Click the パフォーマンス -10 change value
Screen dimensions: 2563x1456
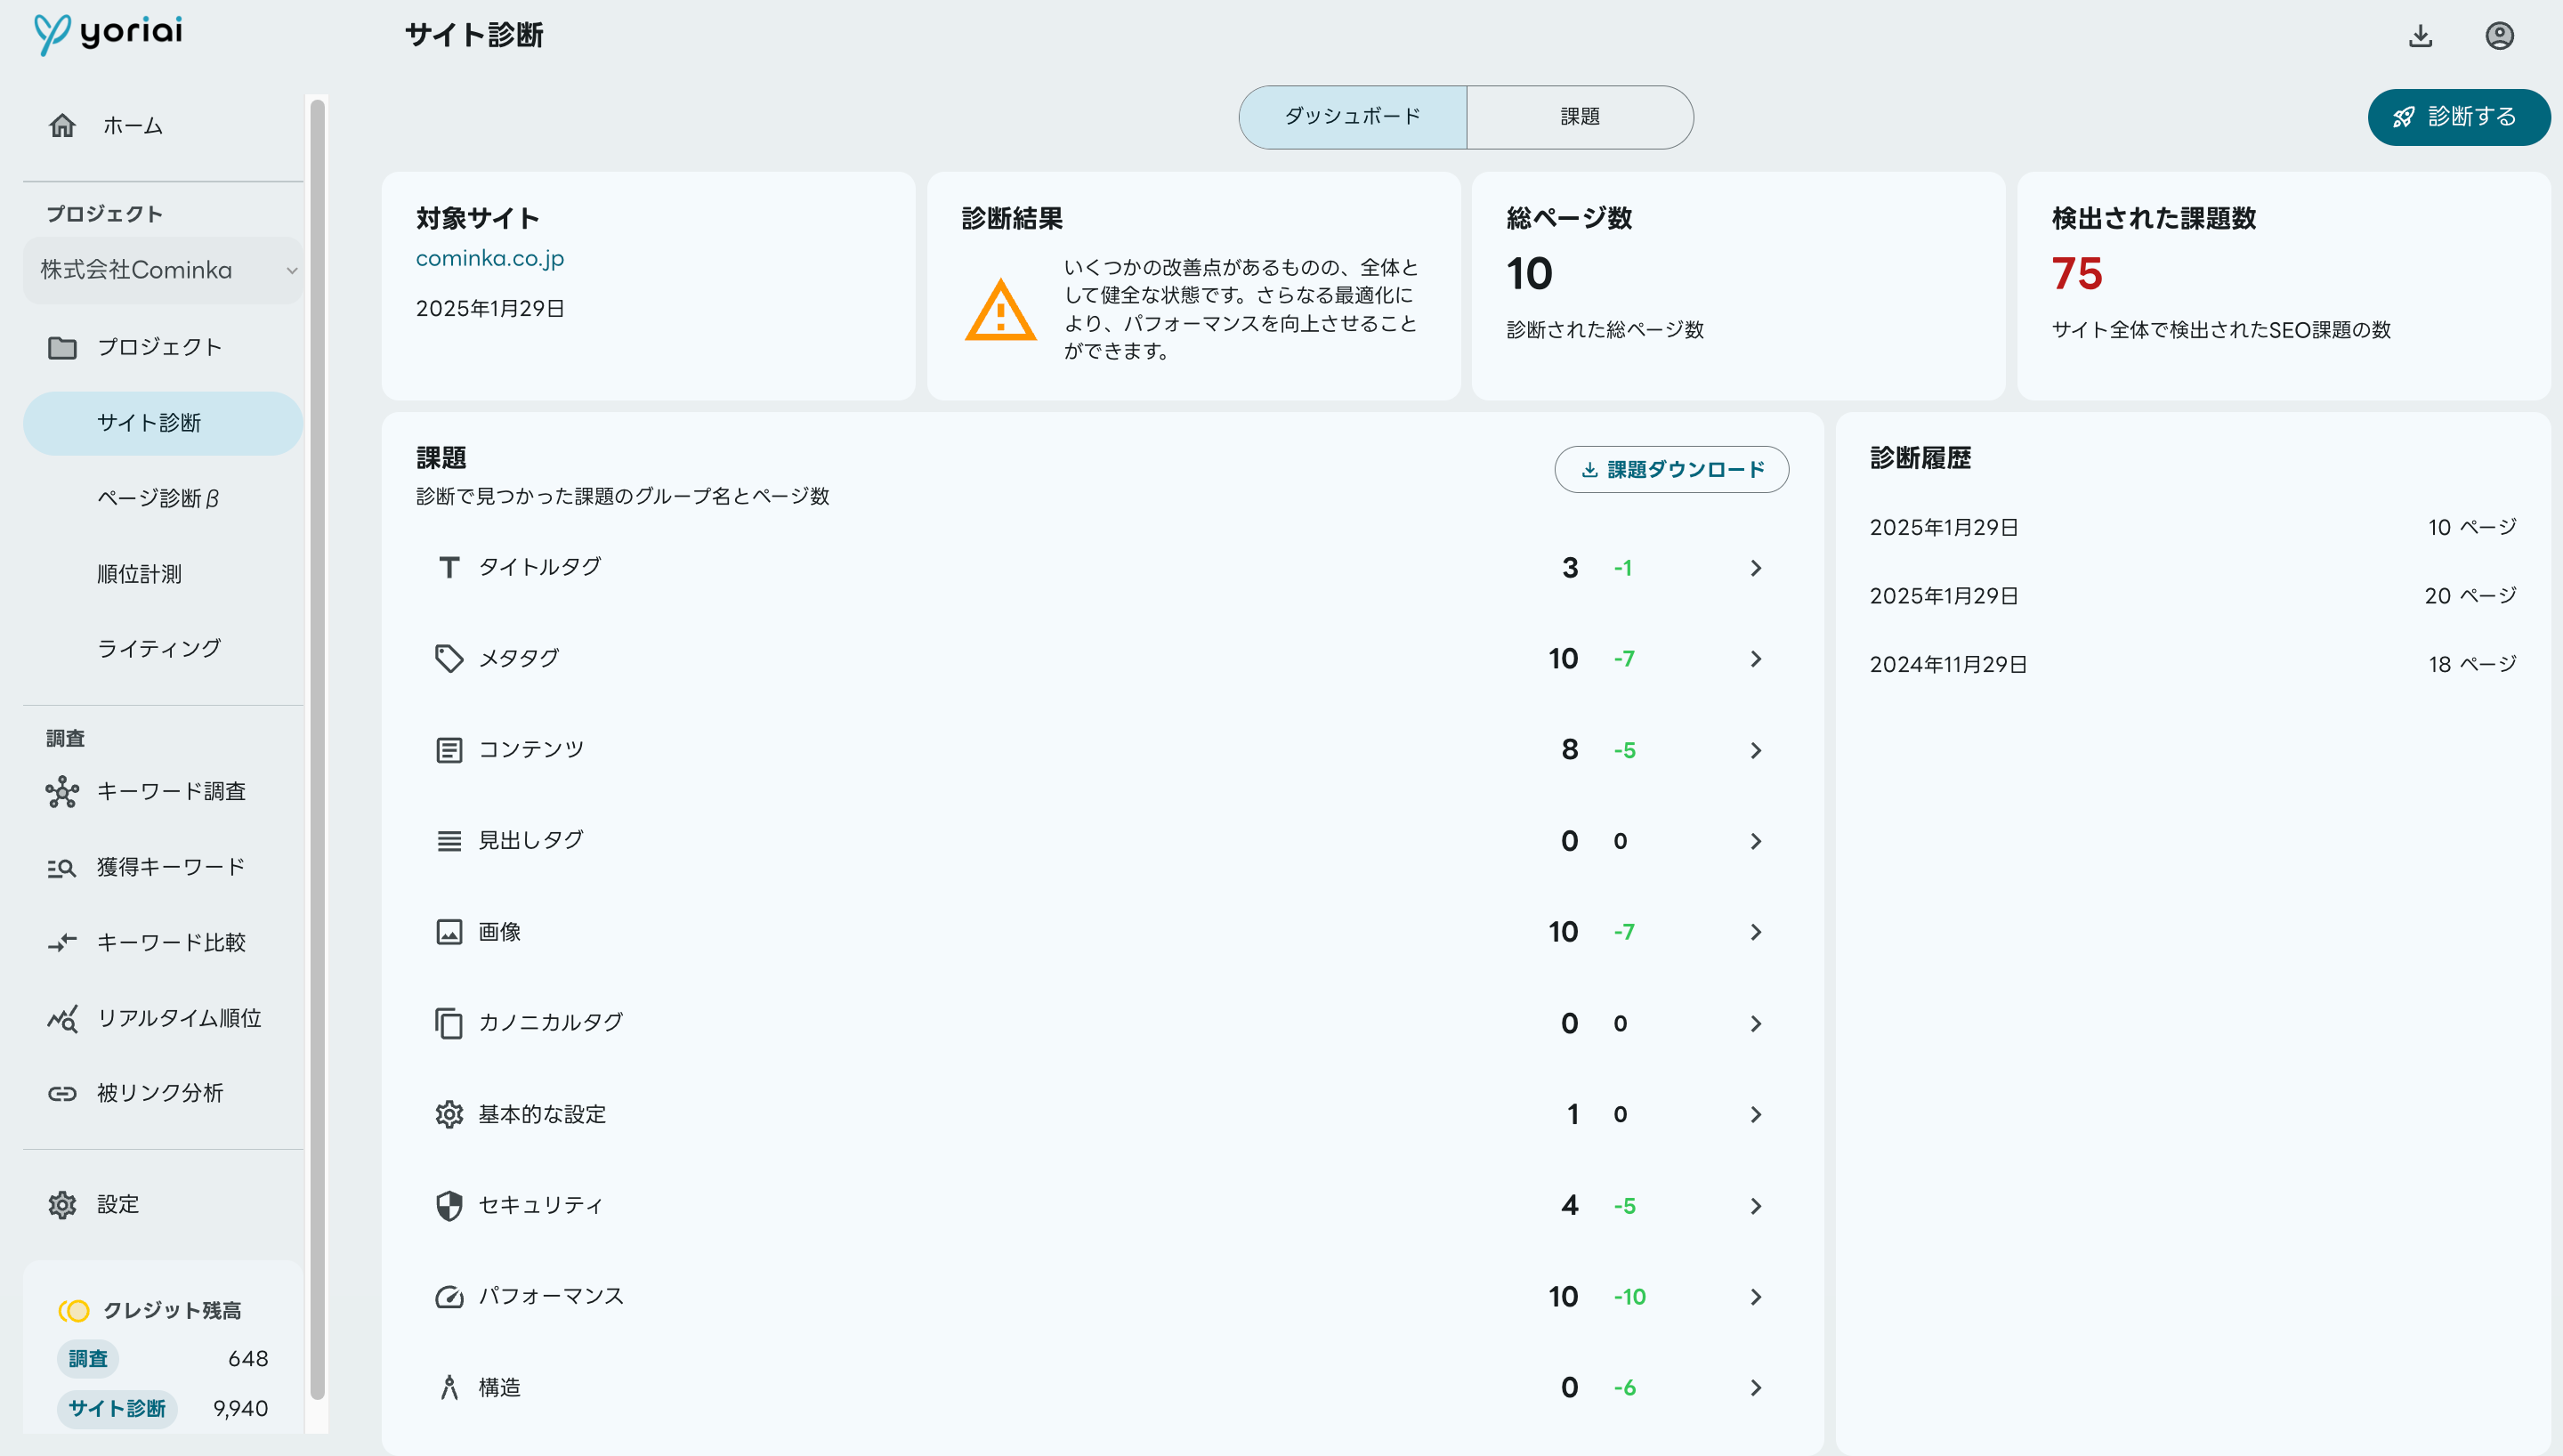(x=1629, y=1297)
